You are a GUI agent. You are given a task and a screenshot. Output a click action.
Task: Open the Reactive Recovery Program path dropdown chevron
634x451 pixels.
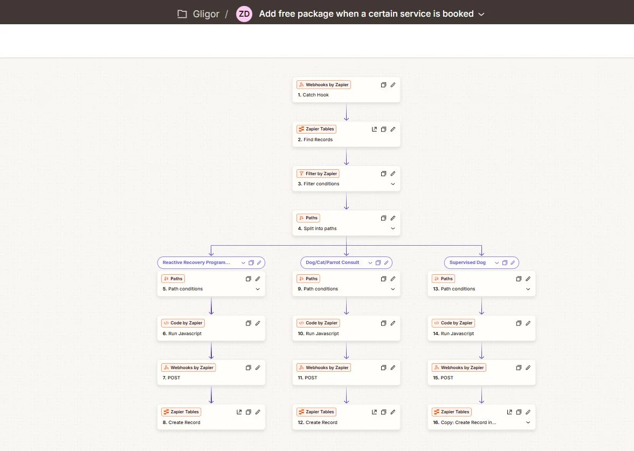243,263
